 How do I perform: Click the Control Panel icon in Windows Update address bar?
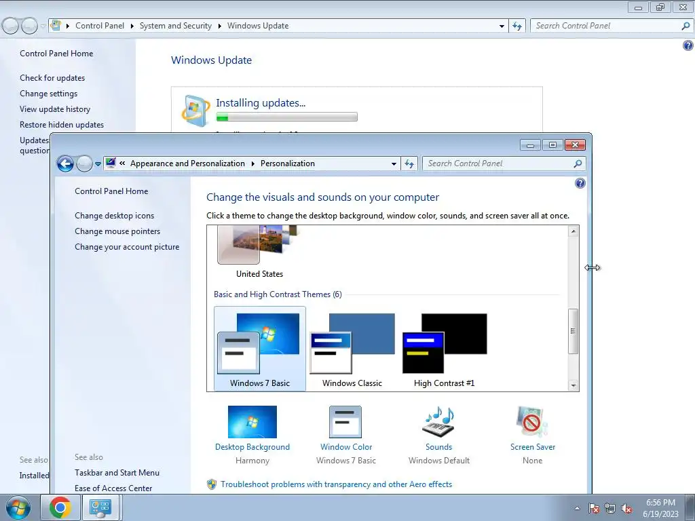(x=56, y=25)
